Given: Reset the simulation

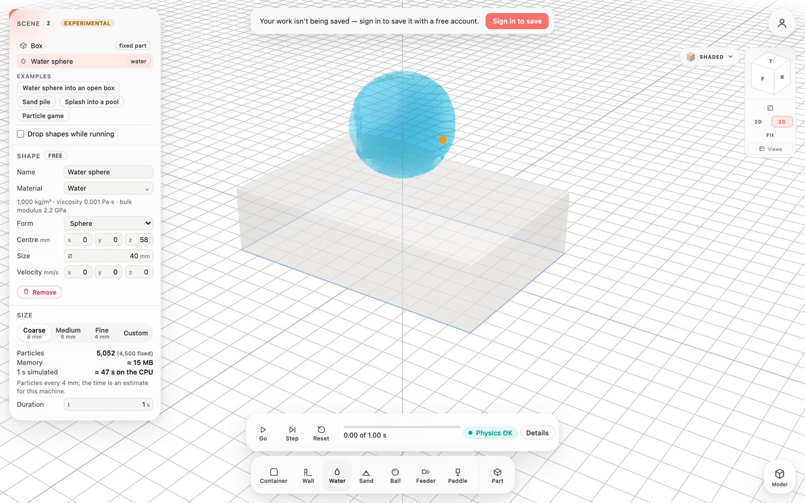Looking at the screenshot, I should point(321,433).
